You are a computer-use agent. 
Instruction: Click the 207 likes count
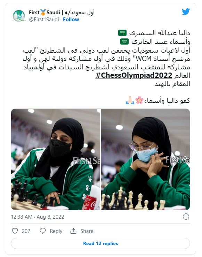[26, 231]
